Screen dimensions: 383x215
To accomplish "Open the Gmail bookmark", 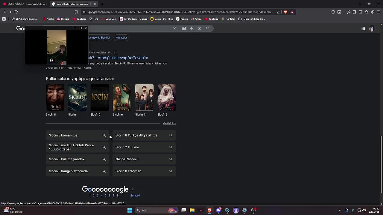I will 196,19.
